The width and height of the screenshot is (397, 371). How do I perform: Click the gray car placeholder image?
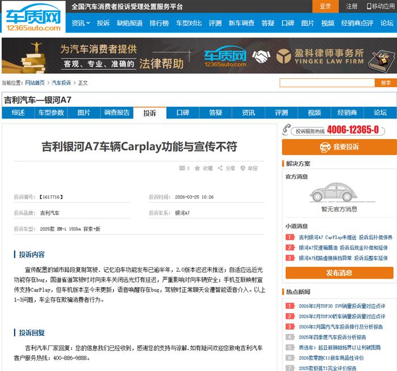coord(339,193)
